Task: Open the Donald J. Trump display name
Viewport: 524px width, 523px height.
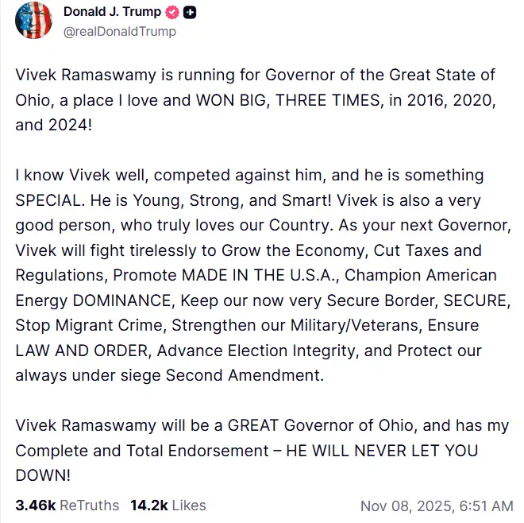Action: 111,13
